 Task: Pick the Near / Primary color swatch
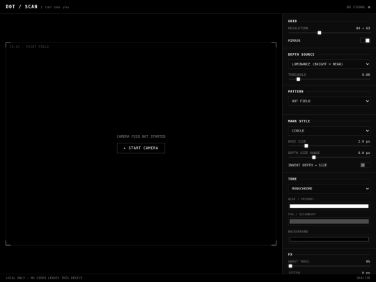point(329,206)
